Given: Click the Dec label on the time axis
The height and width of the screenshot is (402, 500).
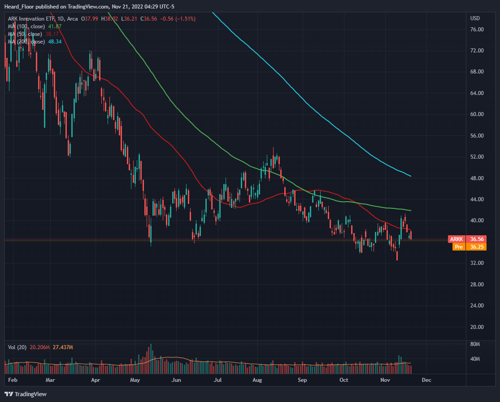Looking at the screenshot, I should coord(426,380).
